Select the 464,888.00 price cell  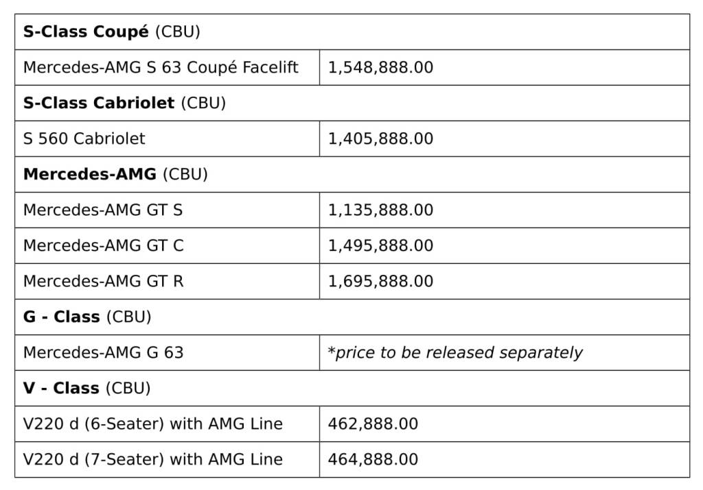click(x=373, y=459)
